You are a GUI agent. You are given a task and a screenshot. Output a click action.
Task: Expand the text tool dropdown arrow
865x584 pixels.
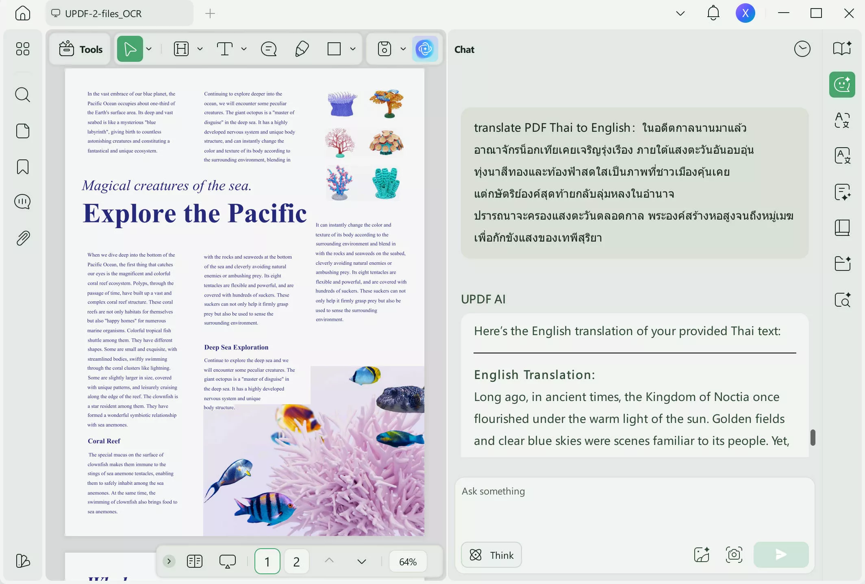point(244,49)
